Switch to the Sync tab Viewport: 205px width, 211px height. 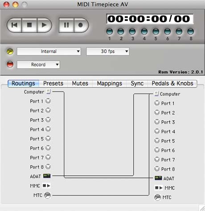pyautogui.click(x=137, y=84)
